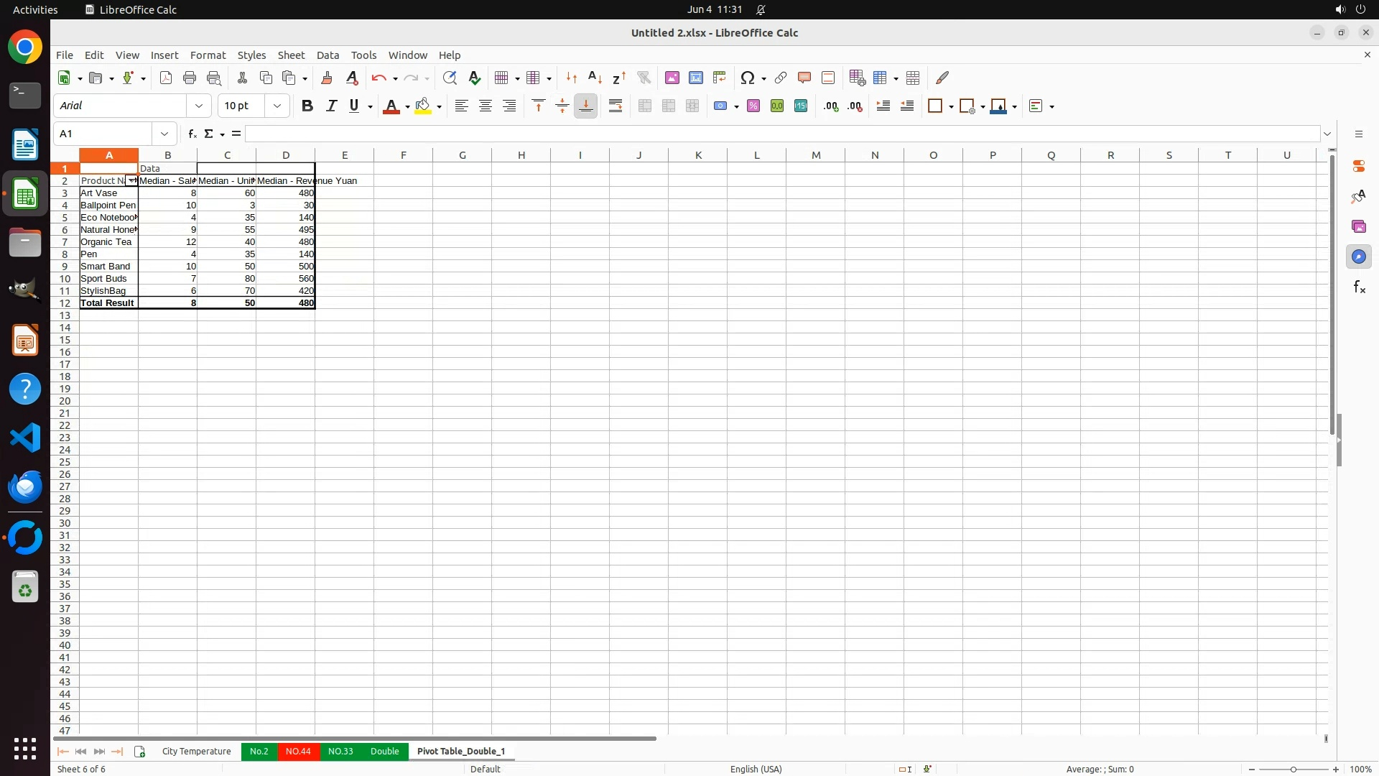
Task: Click the Sort Ascending icon
Action: tap(595, 78)
